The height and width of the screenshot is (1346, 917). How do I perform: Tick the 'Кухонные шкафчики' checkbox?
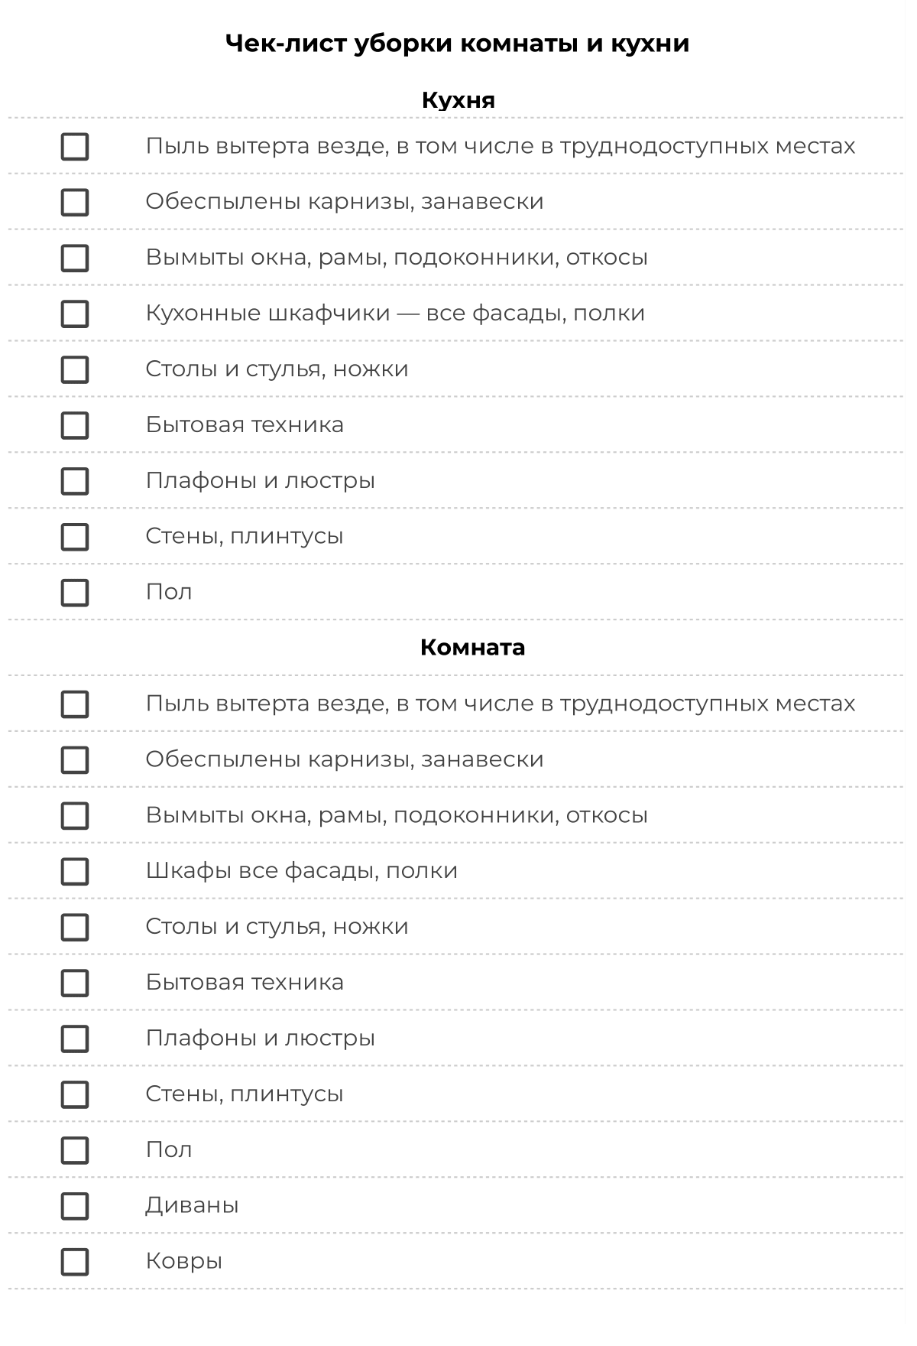pos(74,314)
